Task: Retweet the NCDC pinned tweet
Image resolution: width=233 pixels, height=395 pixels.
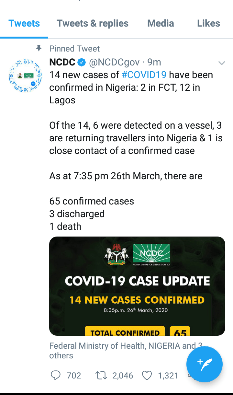Action: [101, 375]
